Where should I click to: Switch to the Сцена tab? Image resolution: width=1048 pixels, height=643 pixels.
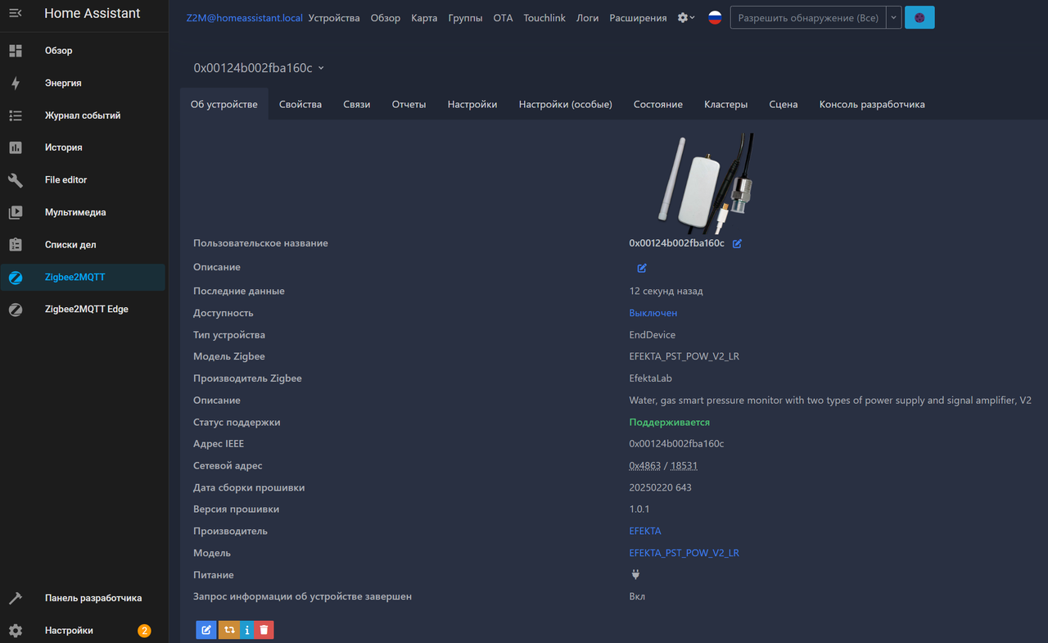pos(784,104)
